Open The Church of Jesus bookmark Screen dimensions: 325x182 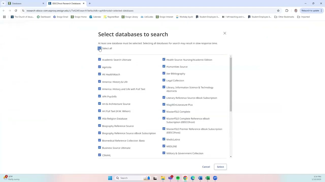pyautogui.click(x=22, y=17)
